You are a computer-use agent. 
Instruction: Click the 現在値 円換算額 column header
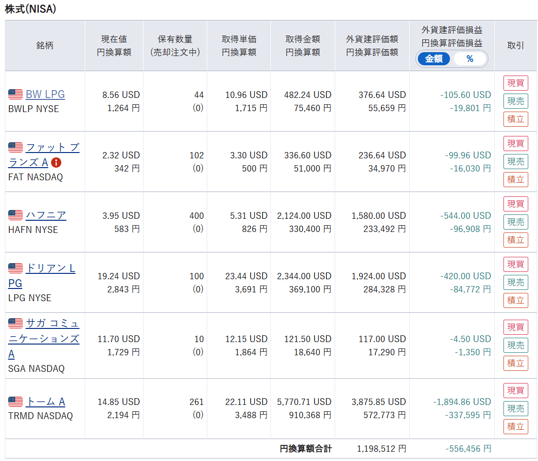[x=114, y=45]
